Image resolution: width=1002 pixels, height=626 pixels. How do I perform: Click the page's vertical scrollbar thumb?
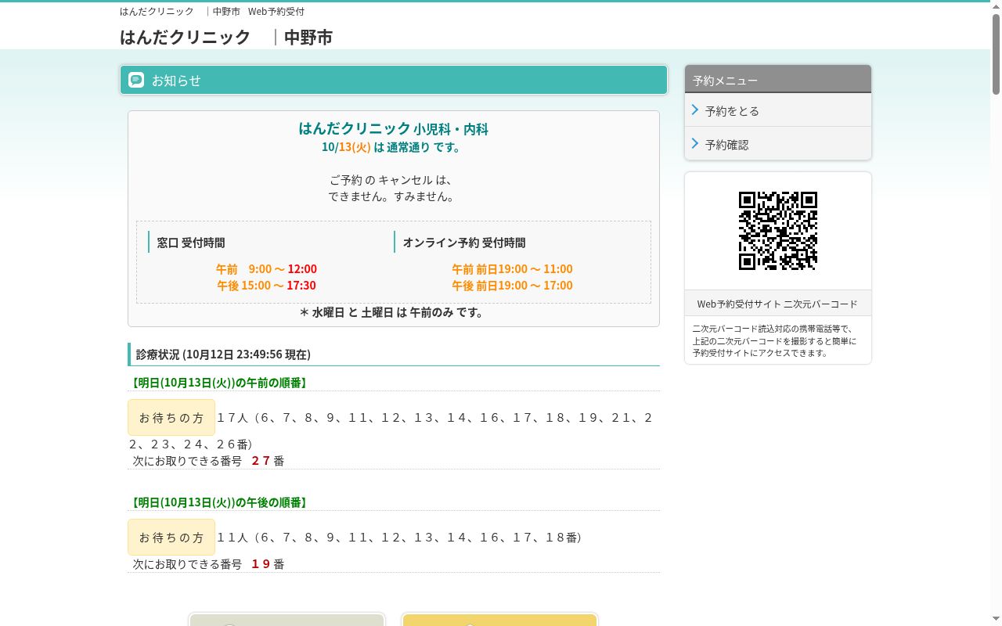[x=997, y=53]
